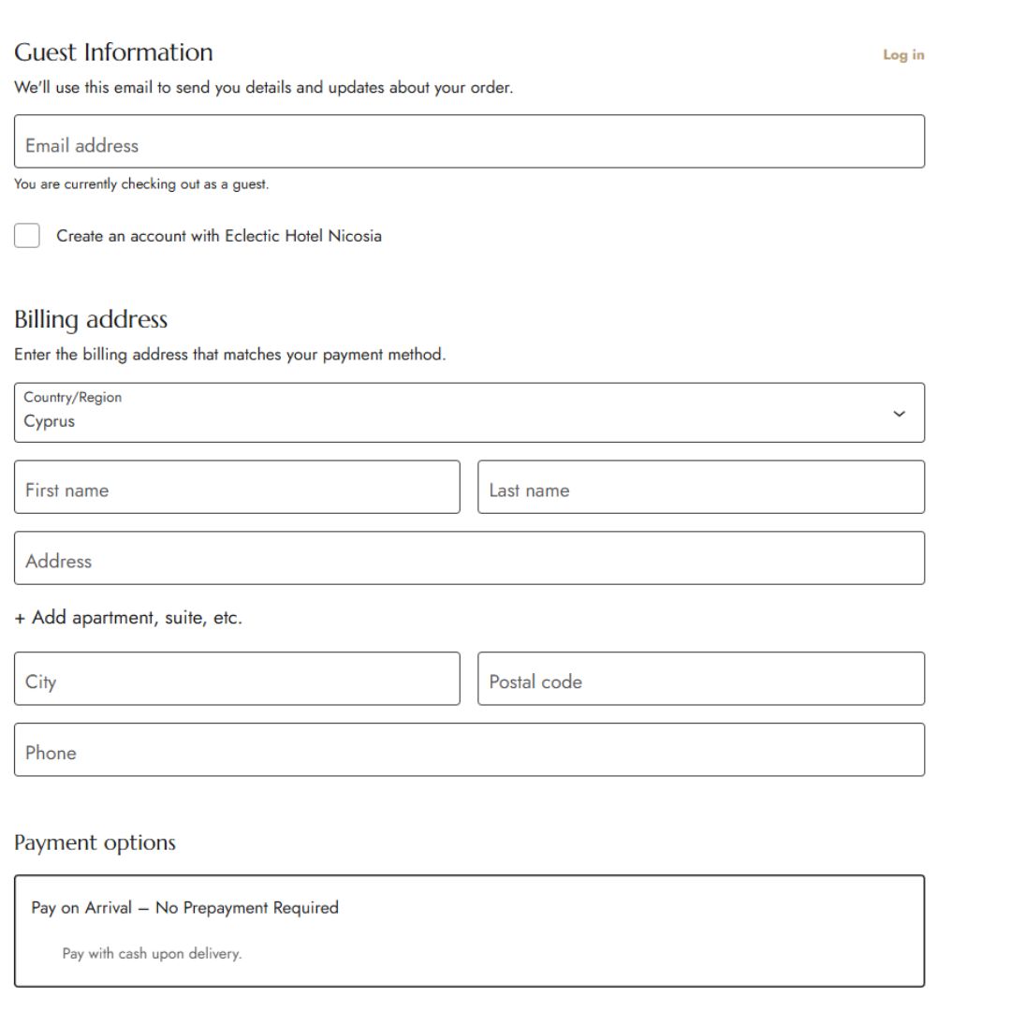Click the Log in link

tap(903, 55)
